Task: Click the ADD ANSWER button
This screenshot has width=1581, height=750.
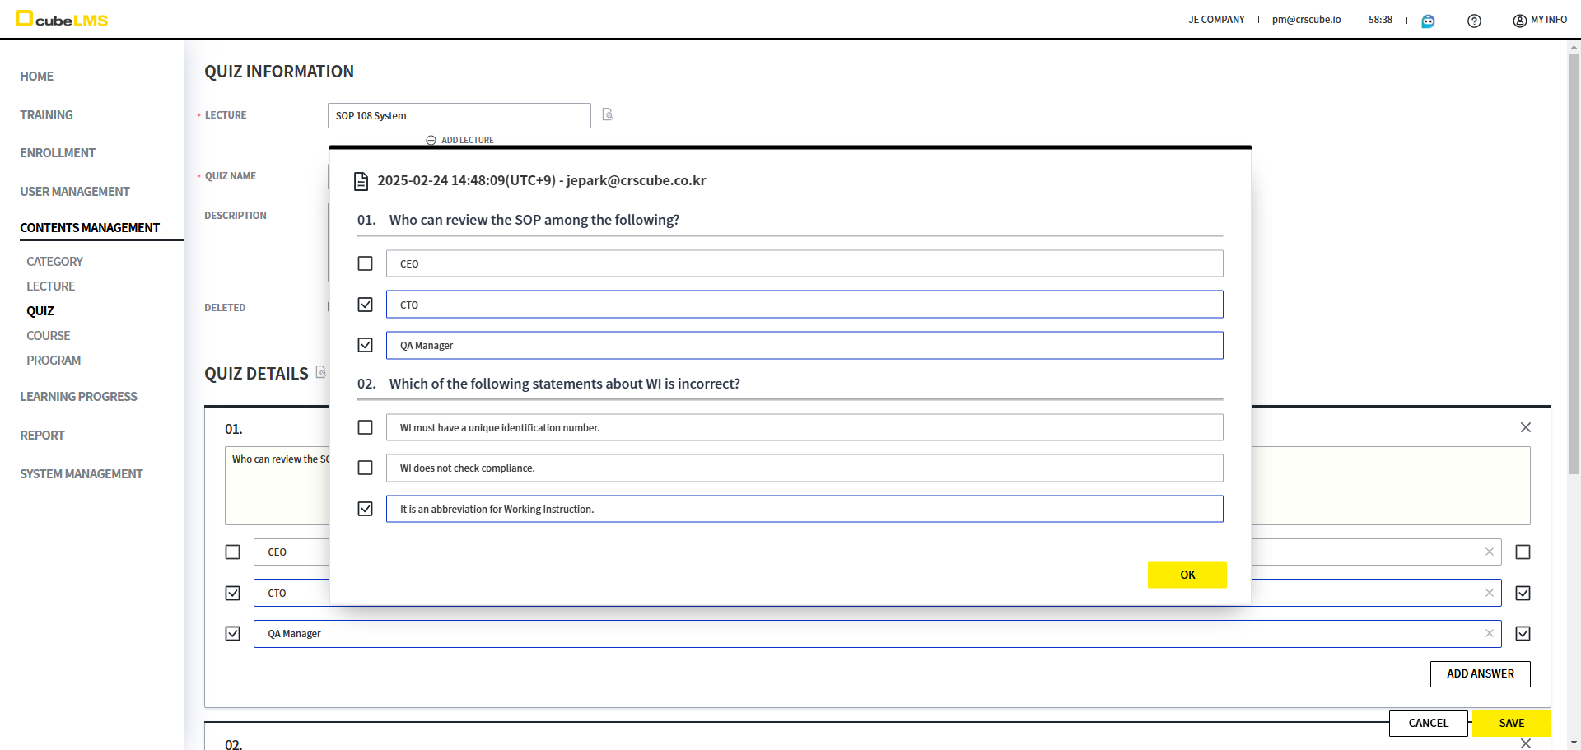Action: [x=1480, y=673]
